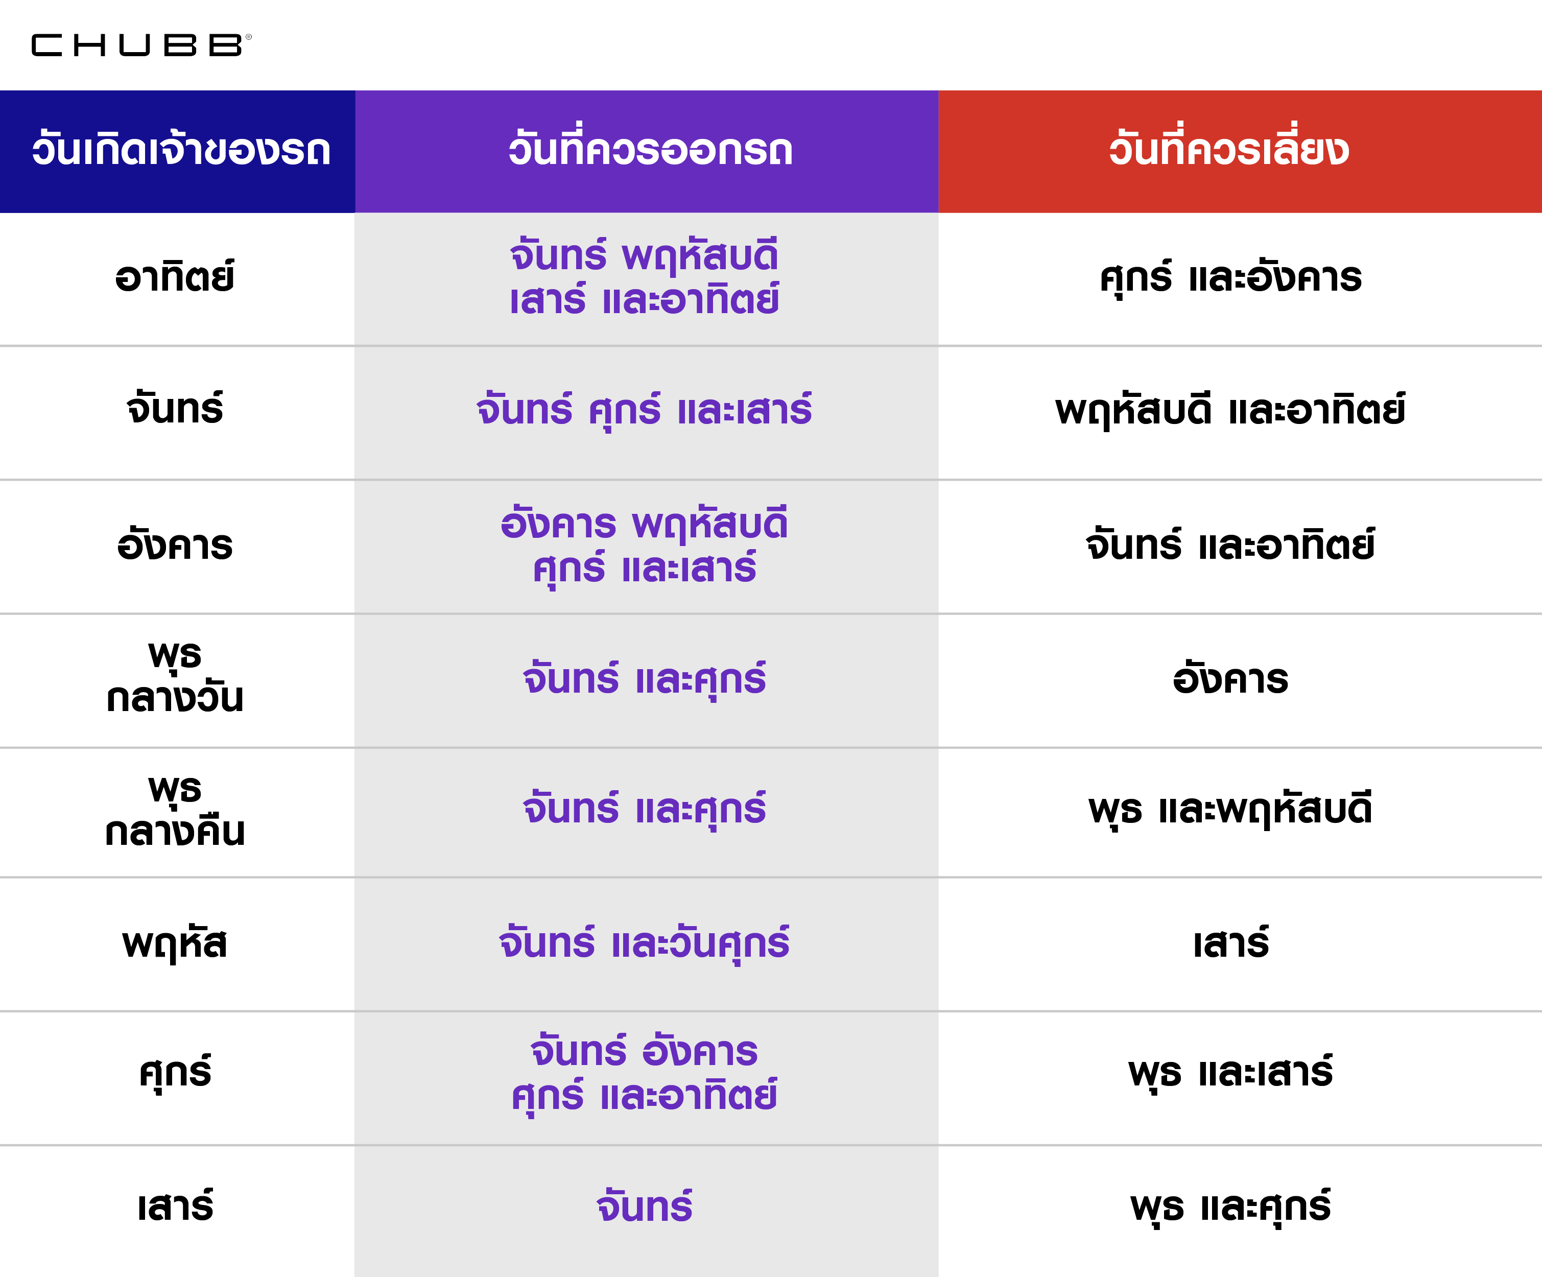Select the พุธ และศุกร์ avoid-day cell
The image size is (1542, 1277).
[1230, 1207]
